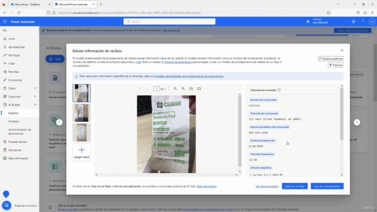Click the image viewer vertical scrollbar
This screenshot has height=212, width=377.
240,131
